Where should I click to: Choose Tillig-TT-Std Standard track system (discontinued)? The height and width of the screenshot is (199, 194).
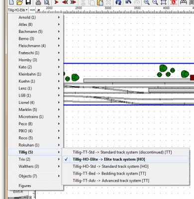click(x=125, y=152)
